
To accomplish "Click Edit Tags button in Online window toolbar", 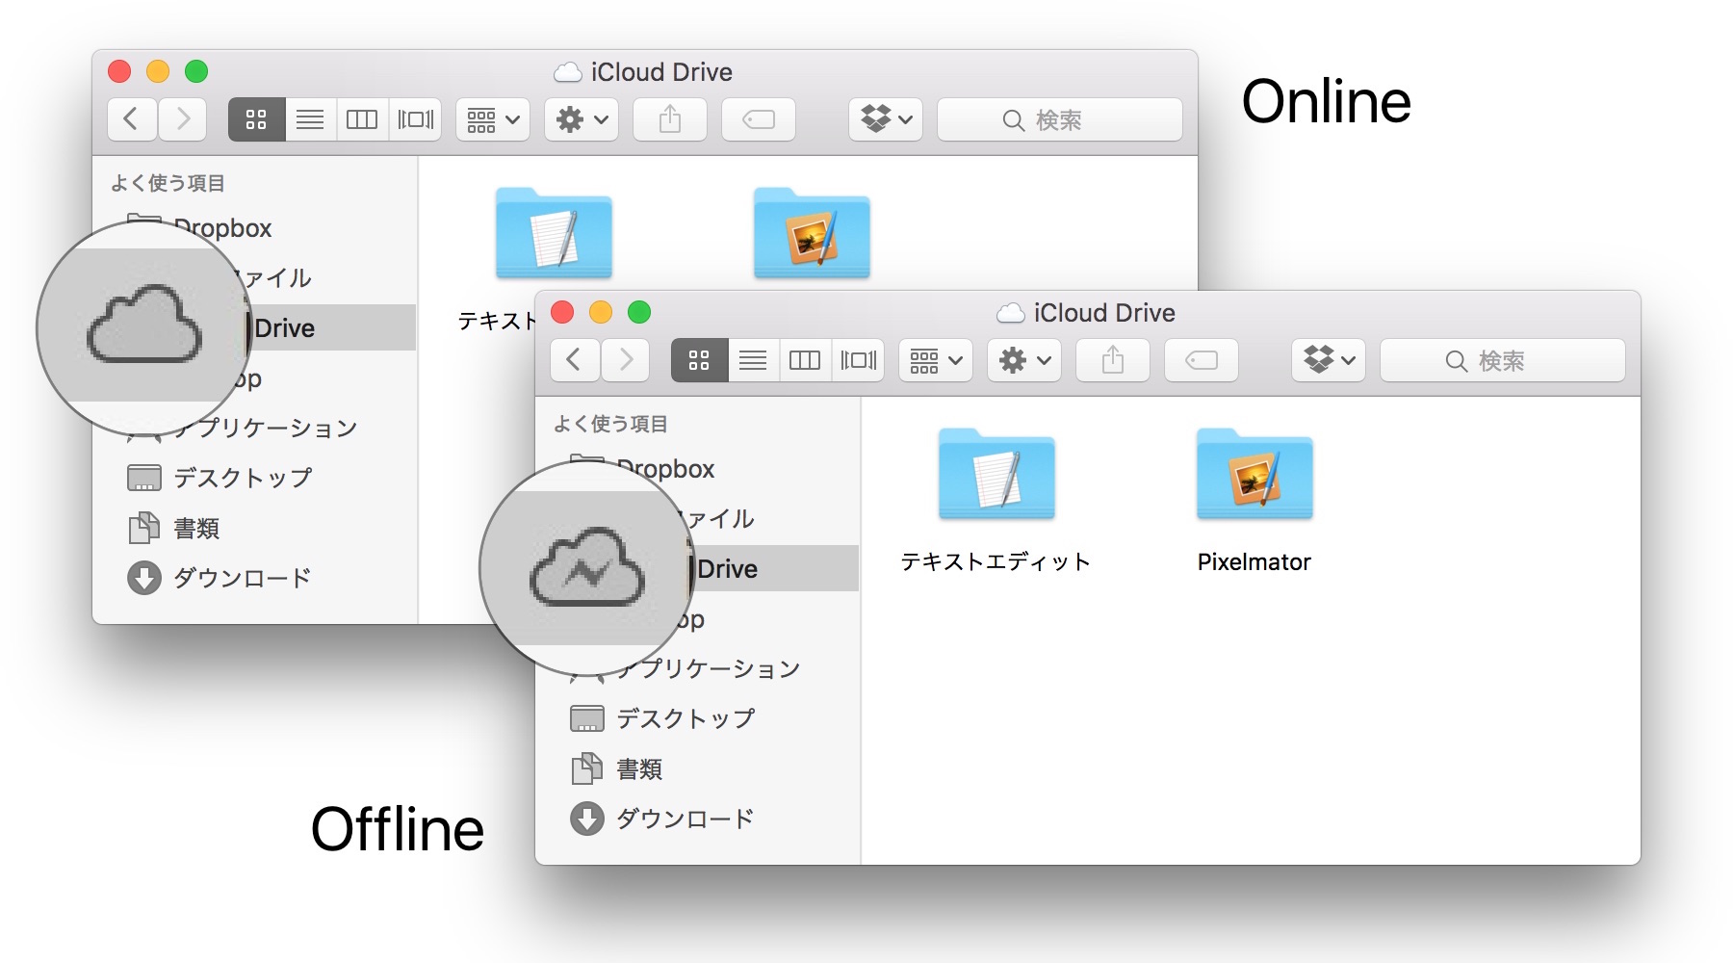I will pos(759,119).
